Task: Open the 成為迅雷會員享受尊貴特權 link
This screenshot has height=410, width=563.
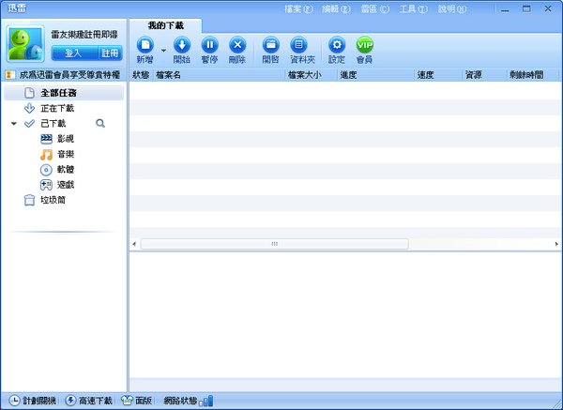Action: (x=69, y=75)
